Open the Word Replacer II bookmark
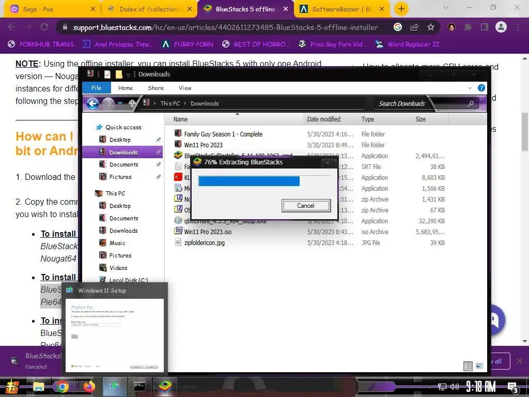 point(408,44)
